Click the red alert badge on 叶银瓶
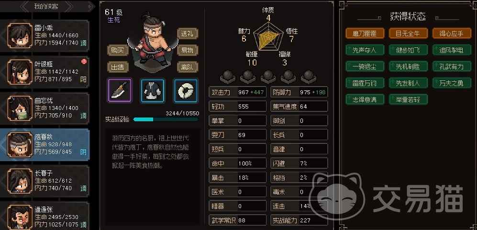The image size is (477, 230). pos(84,62)
